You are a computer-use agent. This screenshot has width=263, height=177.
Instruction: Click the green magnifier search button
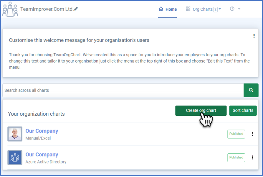pos(251,90)
